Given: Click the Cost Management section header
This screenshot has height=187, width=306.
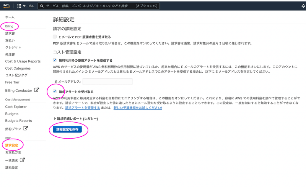Looking at the screenshot, I should [18, 99].
